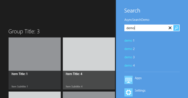Pick the demo 4 suggestion

tap(129, 66)
